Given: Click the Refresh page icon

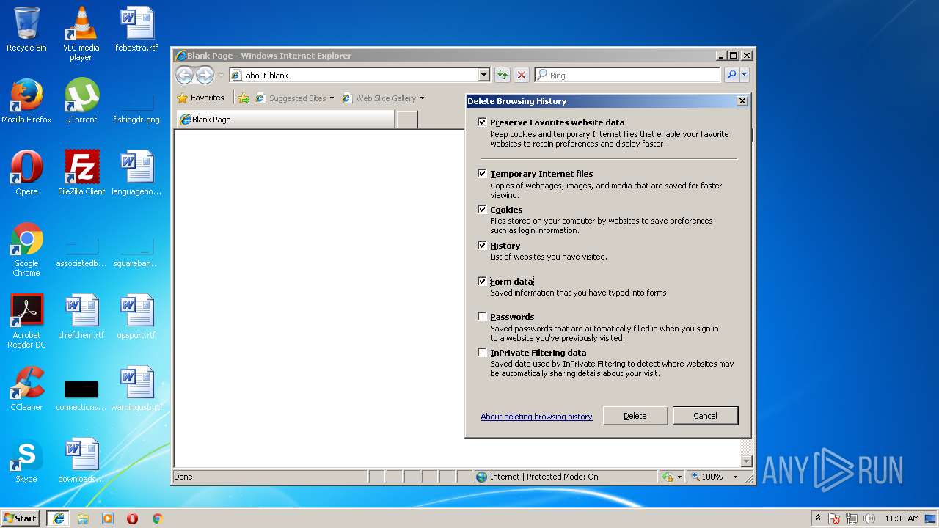Looking at the screenshot, I should tap(502, 75).
